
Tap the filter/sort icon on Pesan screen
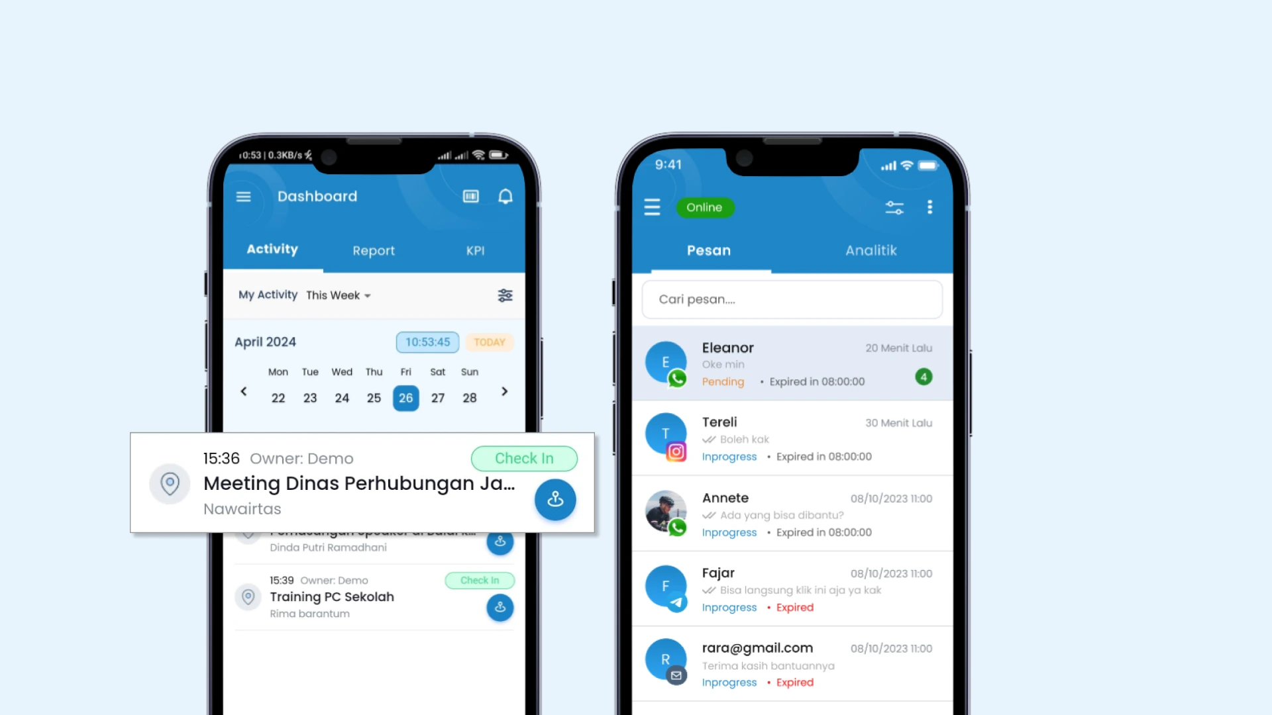click(894, 208)
